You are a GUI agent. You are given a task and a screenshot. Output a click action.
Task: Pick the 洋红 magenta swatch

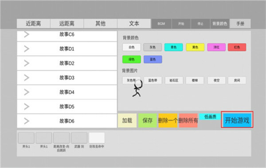click(216, 47)
